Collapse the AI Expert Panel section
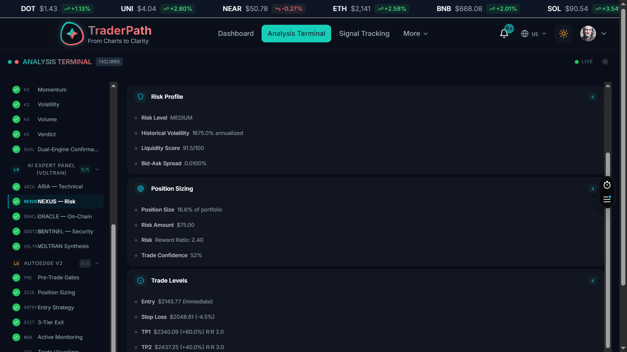This screenshot has width=627, height=352. pos(97,169)
